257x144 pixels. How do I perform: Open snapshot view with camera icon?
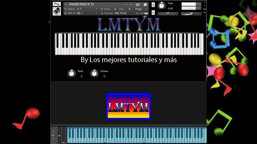pos(138,4)
